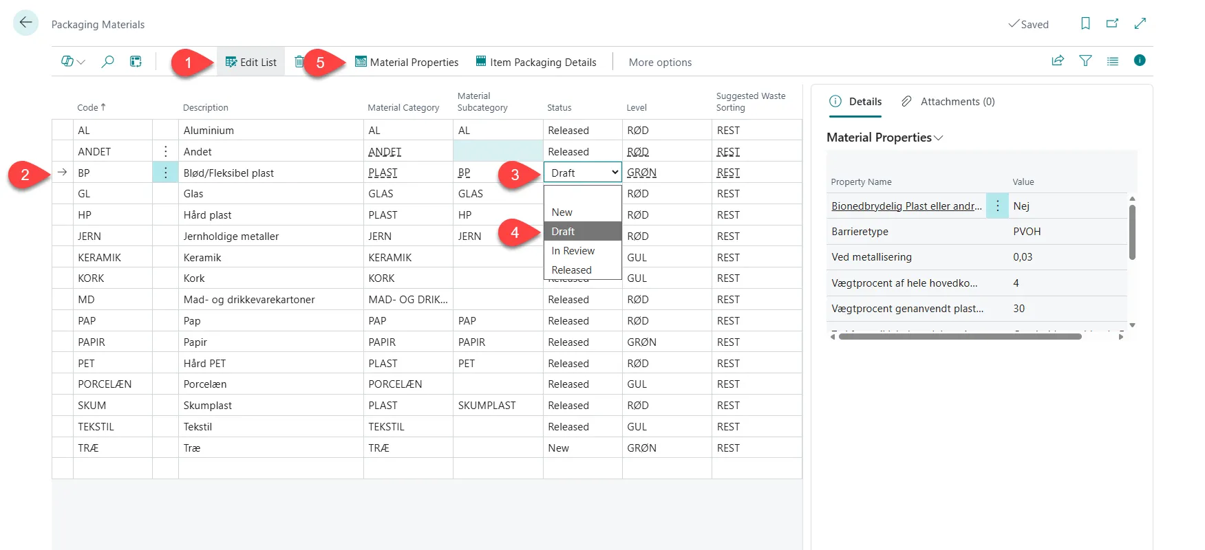Click scroll right arrow in factbox
The height and width of the screenshot is (550, 1205).
[1121, 337]
